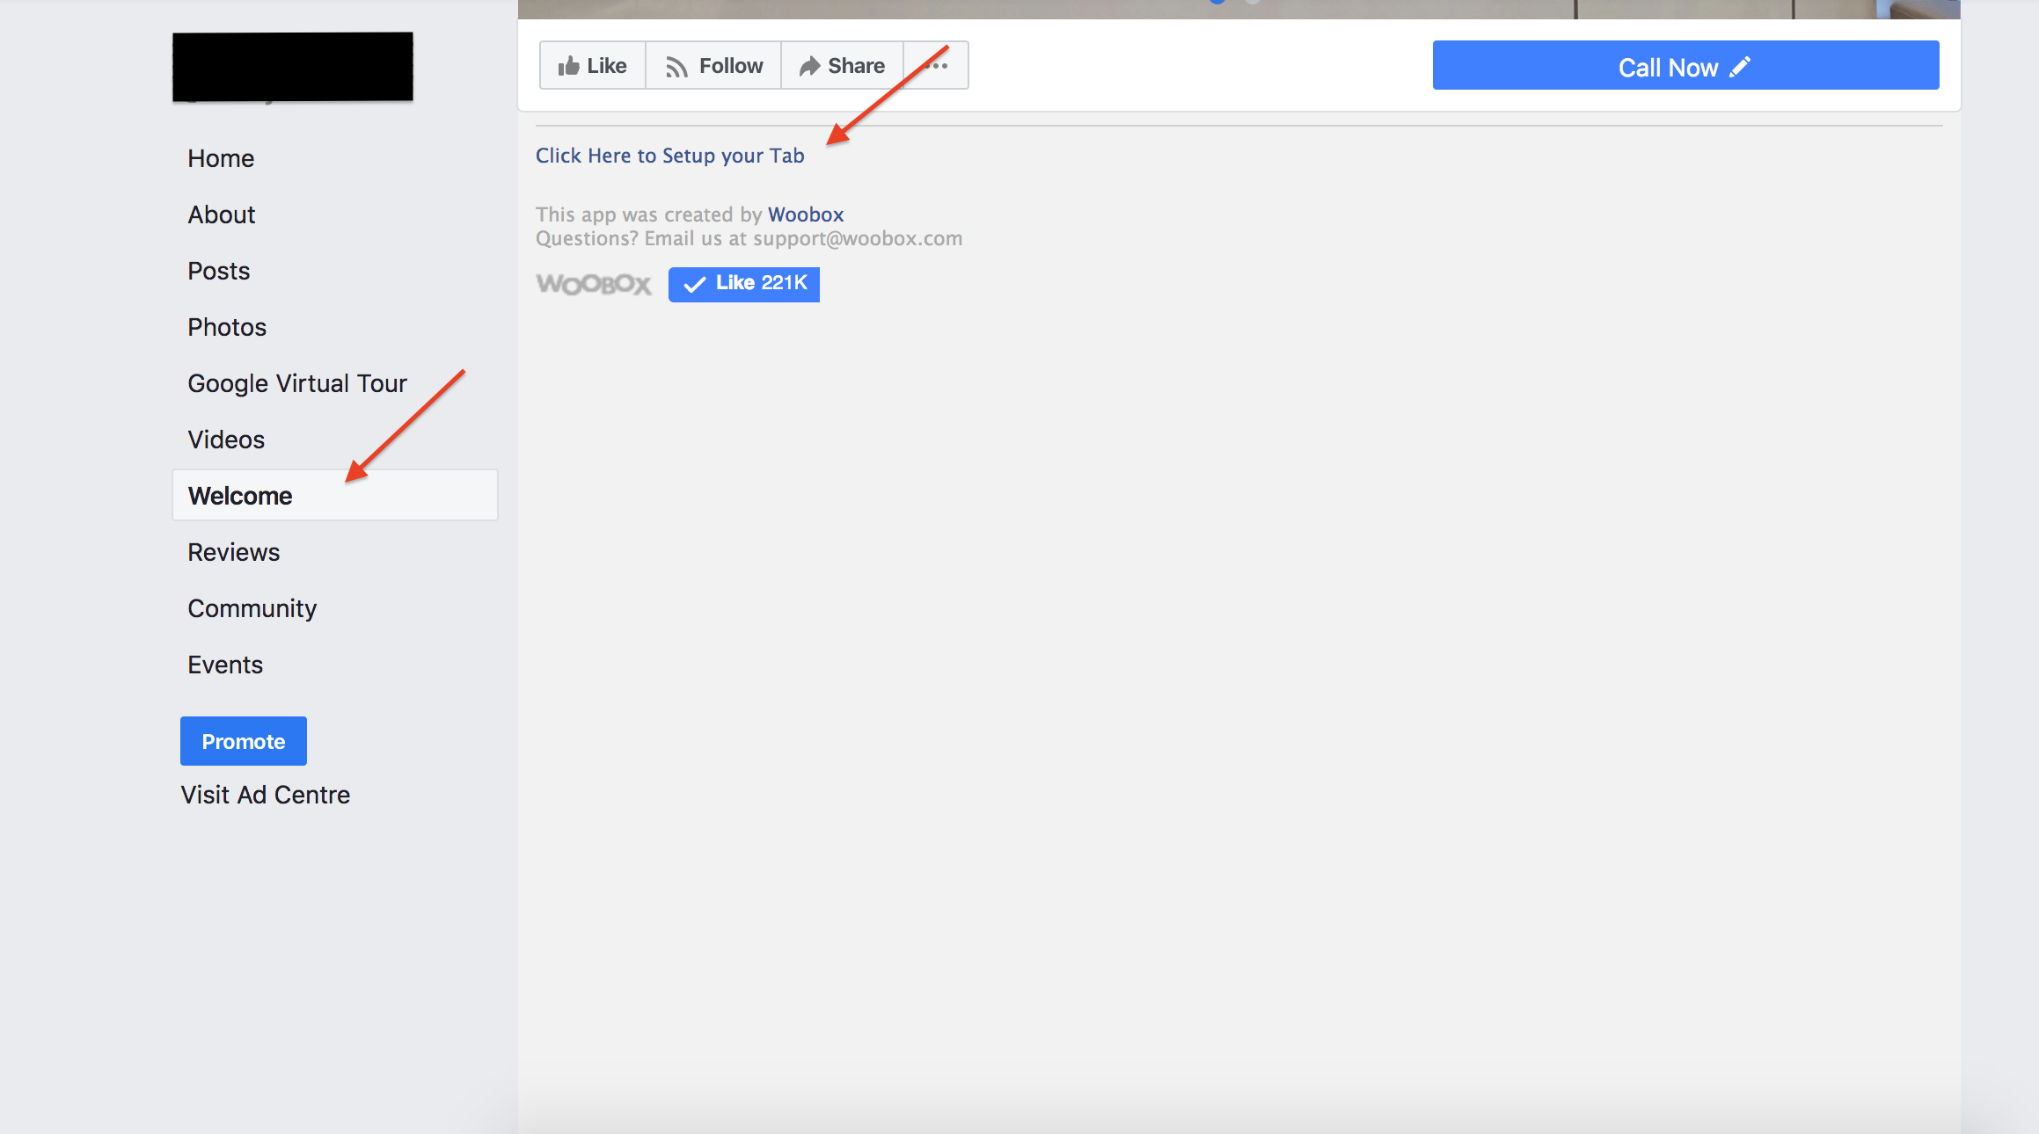Screen dimensions: 2039x1134
Task: Open the Events tab
Action: [225, 665]
